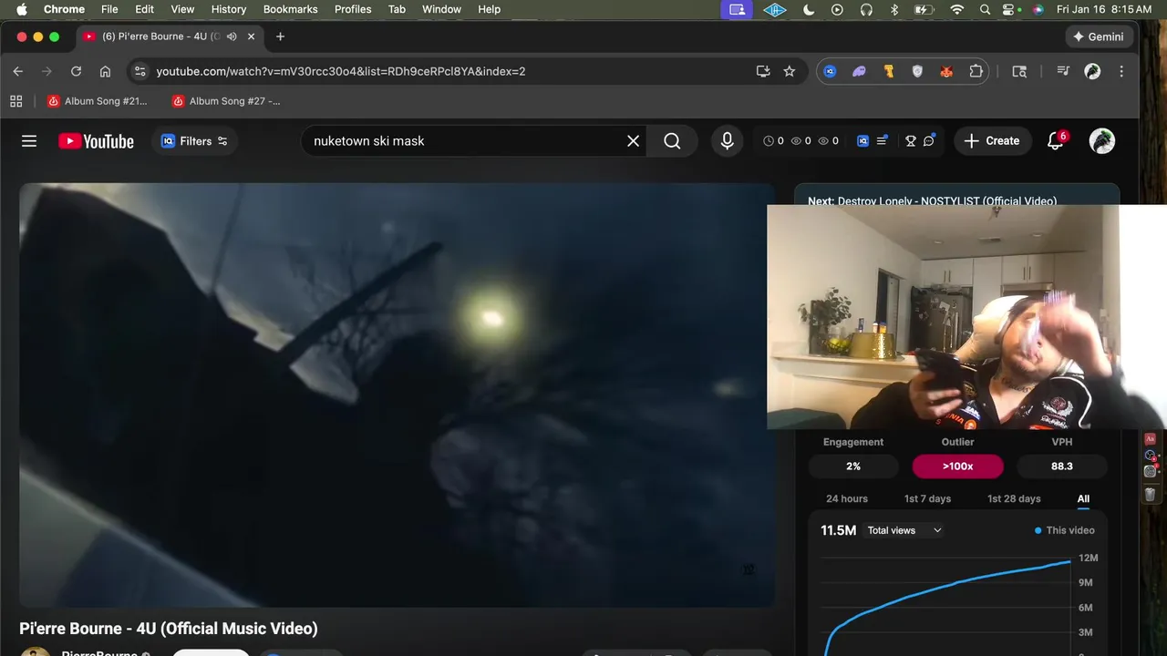Switch to the 1st 7 days tab
The width and height of the screenshot is (1167, 656).
coord(927,498)
